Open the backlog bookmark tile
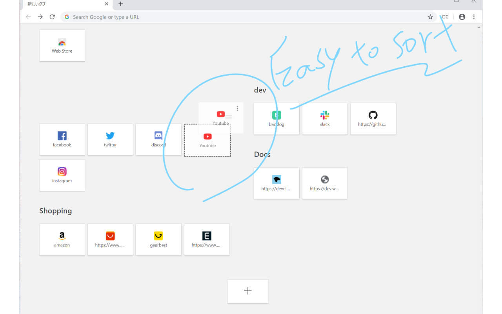 tap(276, 119)
